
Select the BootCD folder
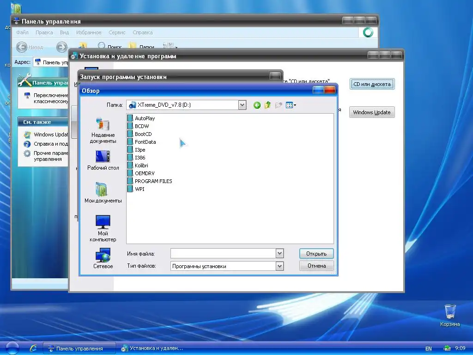[x=139, y=134]
